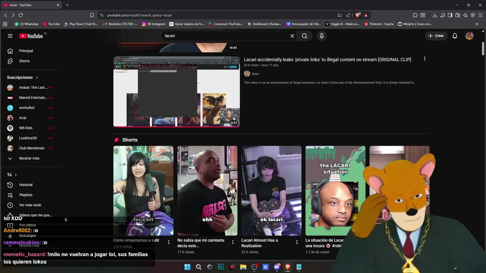This screenshot has height=273, width=486.
Task: Open Brave VPN shield icon
Action: tap(473, 15)
